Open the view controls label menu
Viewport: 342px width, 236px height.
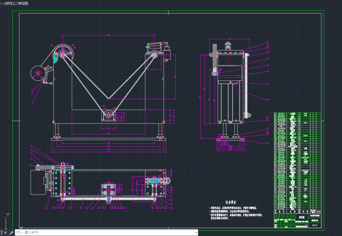[x=8, y=3]
